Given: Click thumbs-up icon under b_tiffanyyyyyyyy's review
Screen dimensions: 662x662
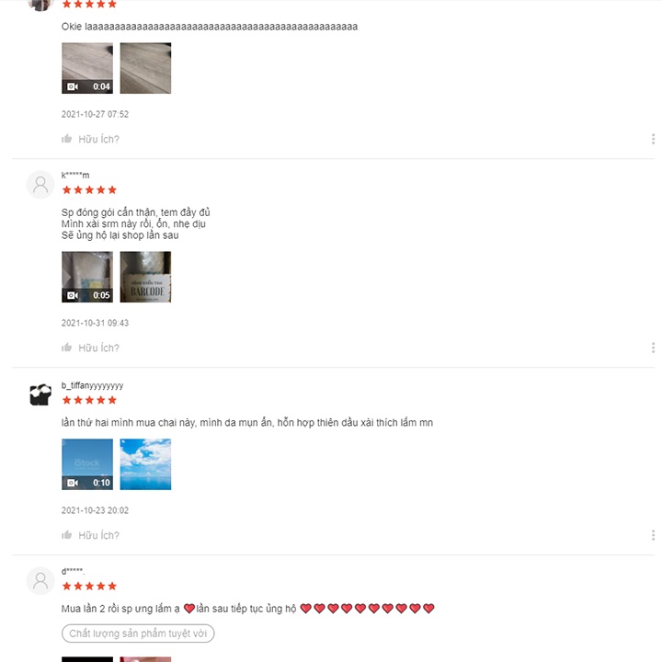Looking at the screenshot, I should (67, 535).
